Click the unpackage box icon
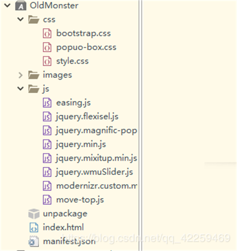 pyautogui.click(x=34, y=214)
